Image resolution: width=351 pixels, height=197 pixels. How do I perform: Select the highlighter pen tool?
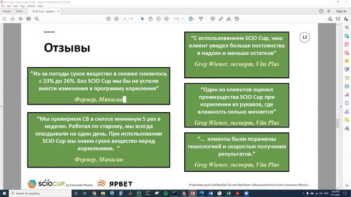(x=220, y=19)
